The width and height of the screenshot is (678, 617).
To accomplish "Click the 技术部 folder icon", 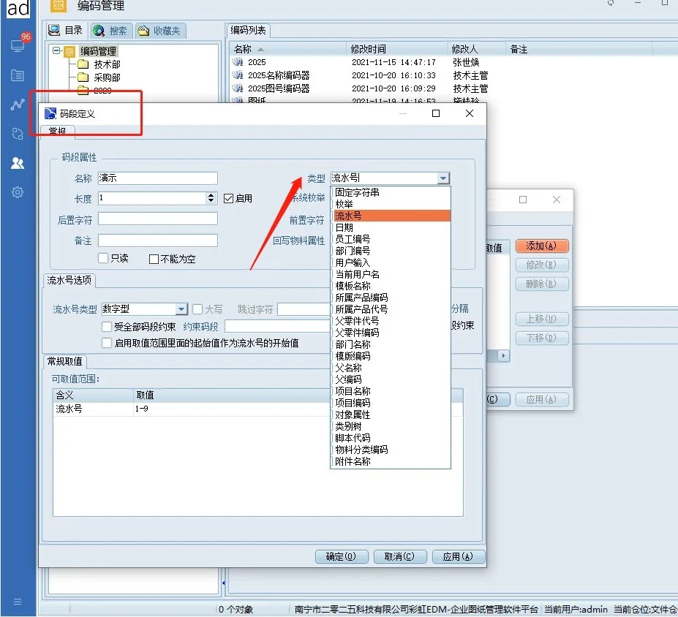I will click(83, 64).
